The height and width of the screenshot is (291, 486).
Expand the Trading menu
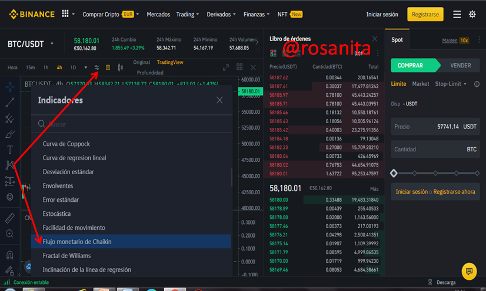pyautogui.click(x=188, y=15)
